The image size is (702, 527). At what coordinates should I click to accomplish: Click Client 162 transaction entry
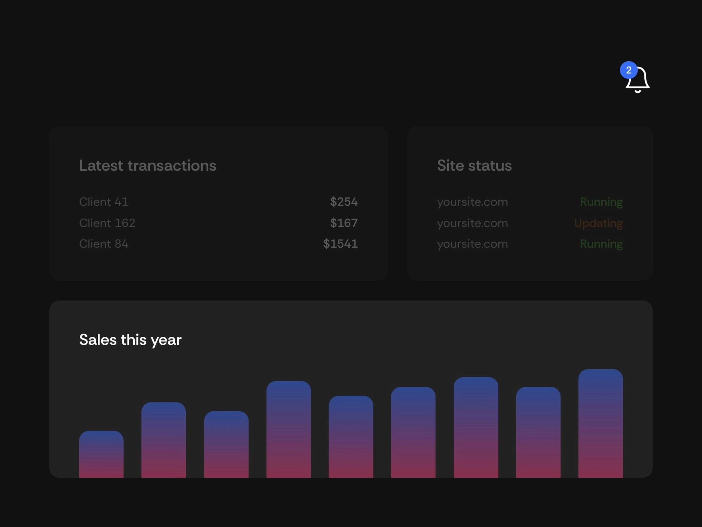click(x=107, y=223)
